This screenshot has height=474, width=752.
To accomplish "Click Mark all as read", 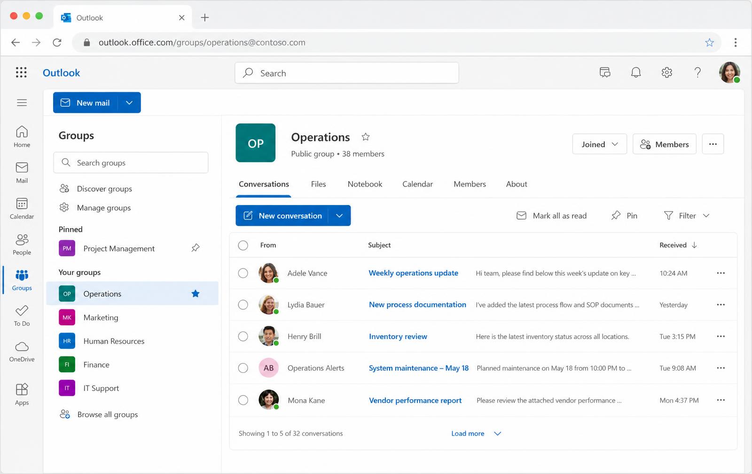I will point(551,215).
